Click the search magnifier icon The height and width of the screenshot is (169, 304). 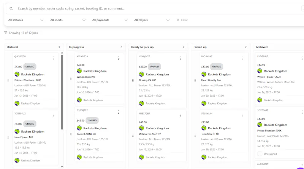coord(11,8)
